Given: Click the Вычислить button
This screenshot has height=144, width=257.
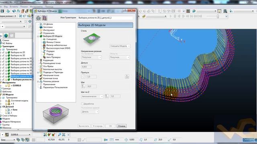Looking at the screenshot, I should pos(84,126).
